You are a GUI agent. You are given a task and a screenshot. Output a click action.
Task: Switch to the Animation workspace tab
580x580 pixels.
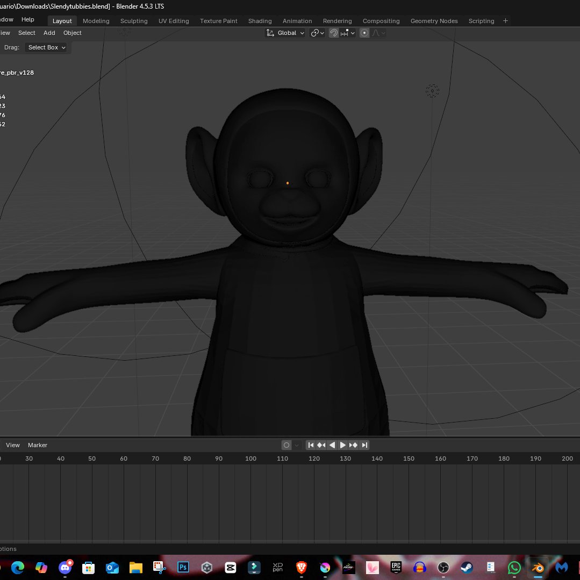pos(297,21)
